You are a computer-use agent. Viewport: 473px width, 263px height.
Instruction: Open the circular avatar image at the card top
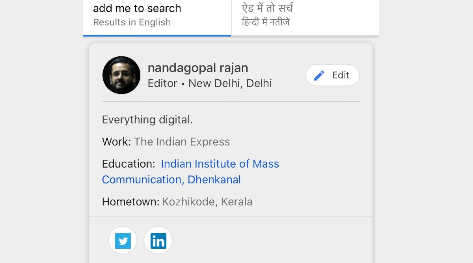coord(121,75)
